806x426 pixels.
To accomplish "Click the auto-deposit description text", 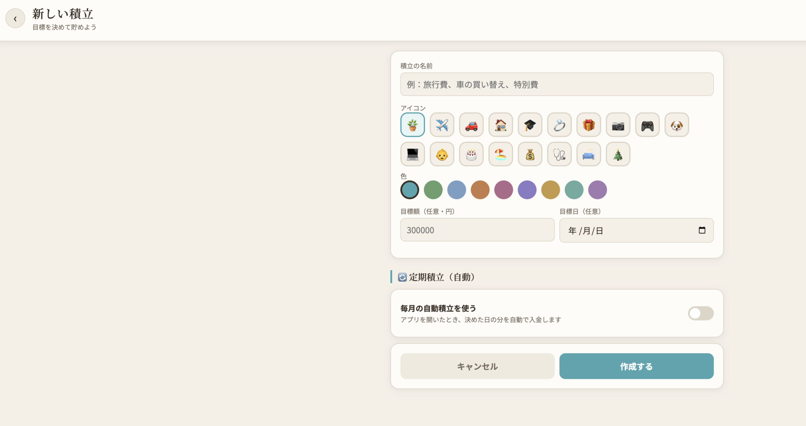I will (x=481, y=320).
